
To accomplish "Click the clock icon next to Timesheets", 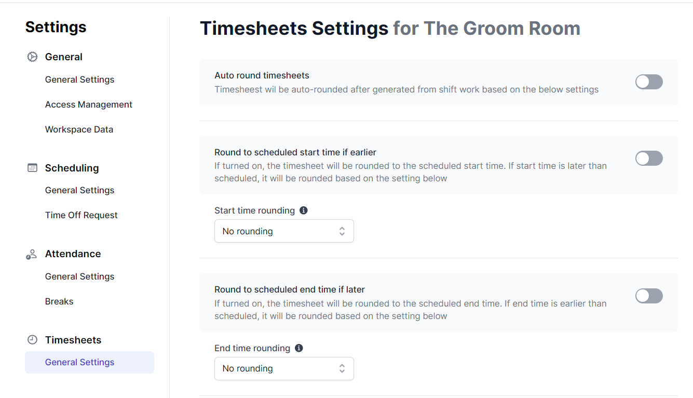I will pos(32,339).
